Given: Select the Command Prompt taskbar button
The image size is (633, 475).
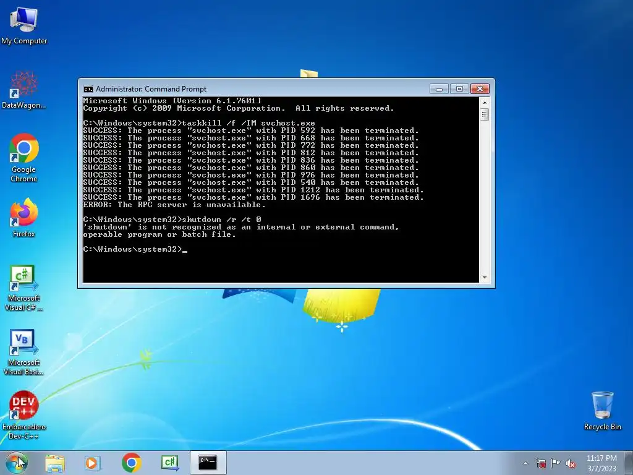Looking at the screenshot, I should click(x=208, y=463).
